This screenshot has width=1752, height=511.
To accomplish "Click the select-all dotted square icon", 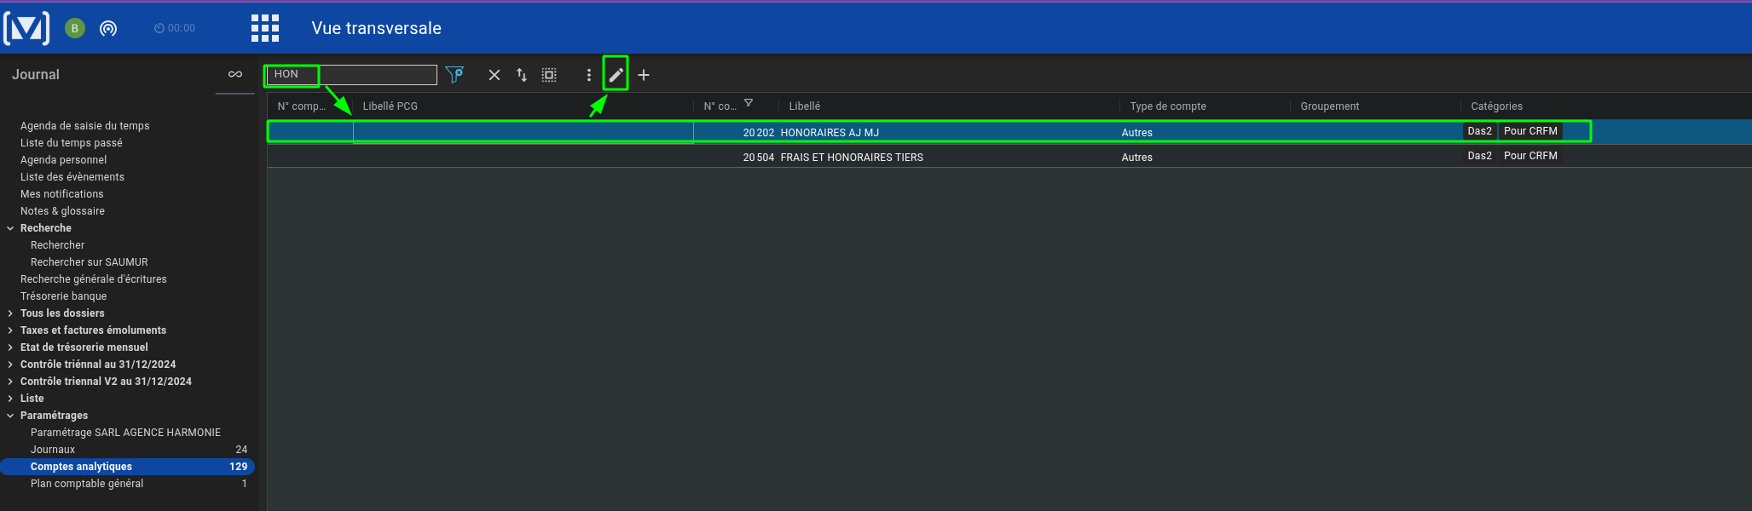I will click(549, 75).
